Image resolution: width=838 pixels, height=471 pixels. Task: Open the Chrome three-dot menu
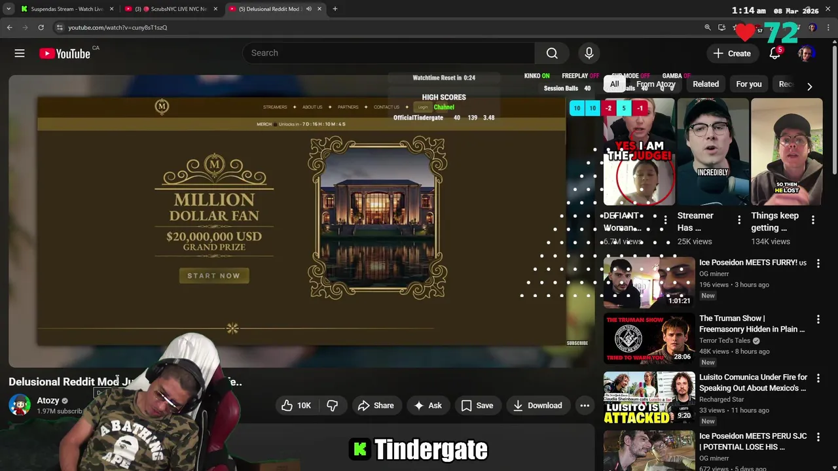pyautogui.click(x=828, y=27)
